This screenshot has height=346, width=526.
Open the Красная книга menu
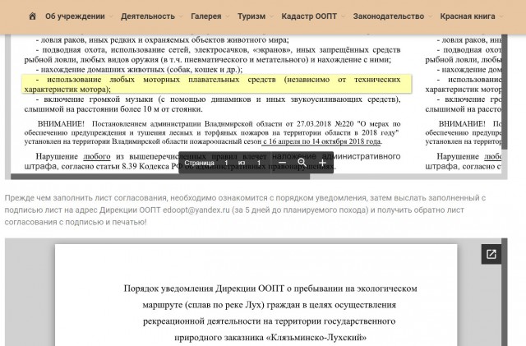tap(468, 16)
